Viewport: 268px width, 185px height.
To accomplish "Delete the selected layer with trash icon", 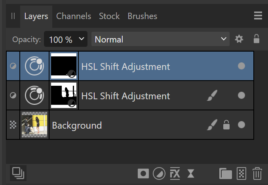I will (257, 173).
